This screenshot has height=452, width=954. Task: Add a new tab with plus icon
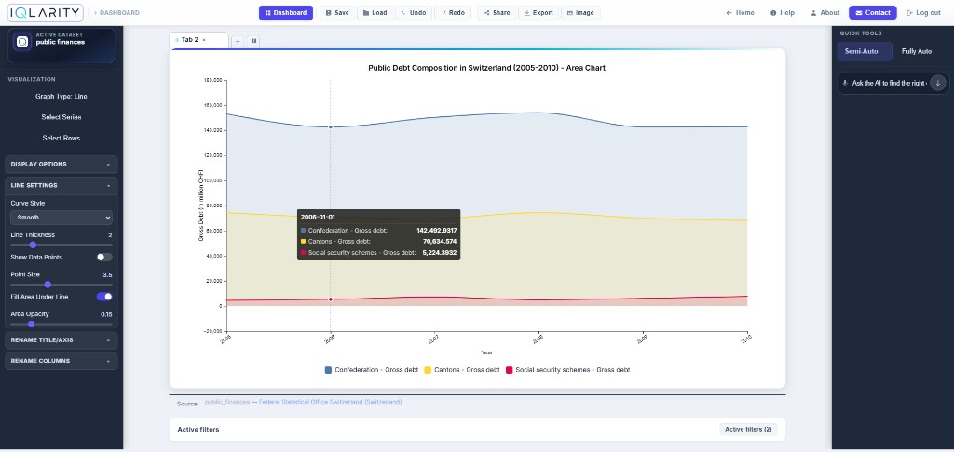coord(238,41)
